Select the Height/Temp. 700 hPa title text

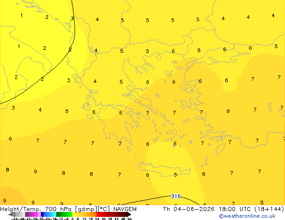coord(36,209)
